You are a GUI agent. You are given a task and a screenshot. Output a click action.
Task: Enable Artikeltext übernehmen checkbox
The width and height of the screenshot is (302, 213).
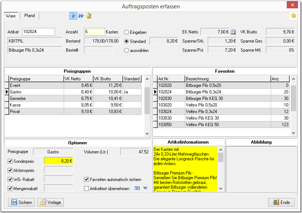tap(86, 188)
